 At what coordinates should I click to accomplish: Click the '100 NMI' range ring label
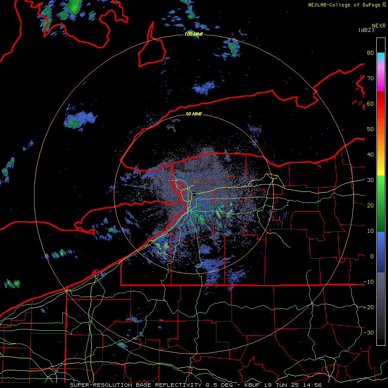[194, 34]
